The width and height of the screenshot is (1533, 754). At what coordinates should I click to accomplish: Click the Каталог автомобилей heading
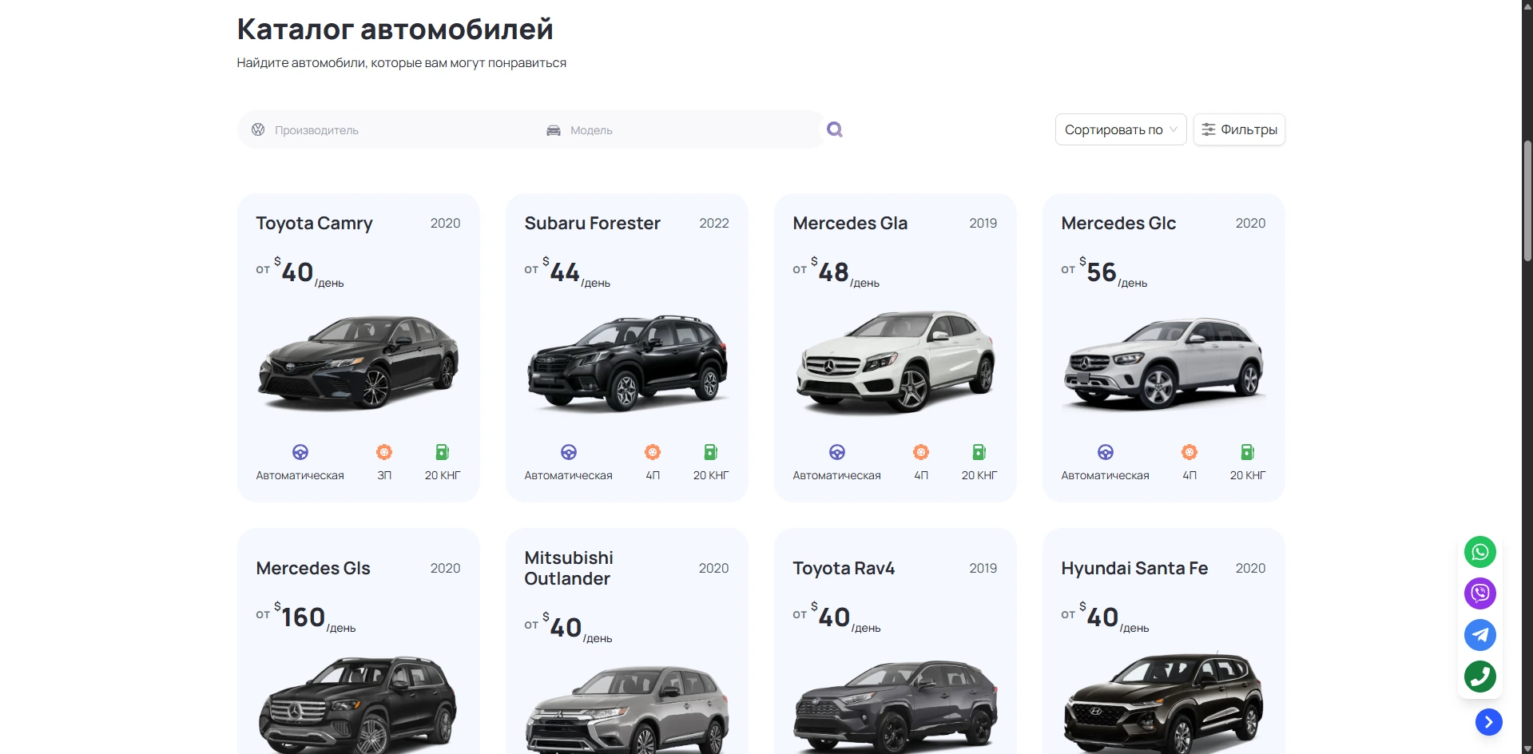395,30
